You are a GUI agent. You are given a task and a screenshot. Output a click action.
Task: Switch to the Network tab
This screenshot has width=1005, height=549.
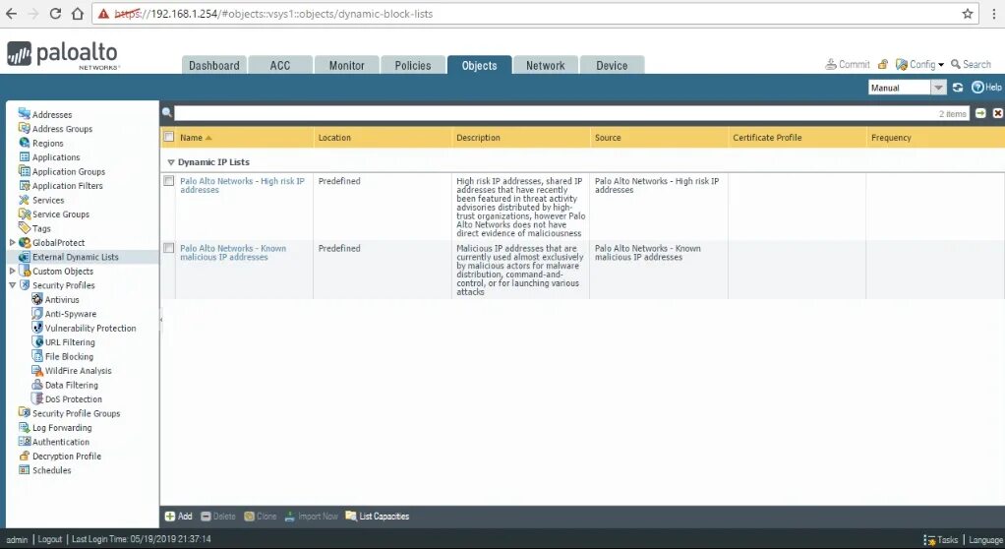click(x=546, y=65)
